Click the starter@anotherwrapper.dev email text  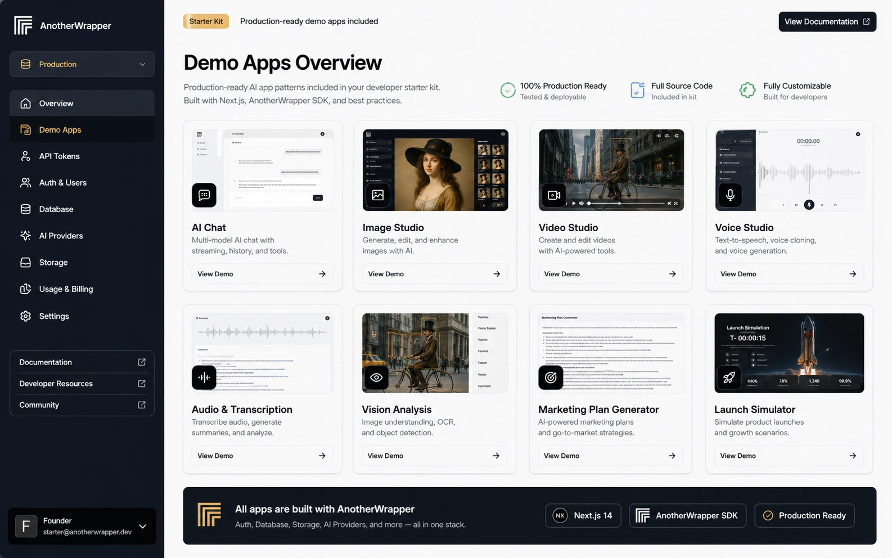(x=87, y=532)
